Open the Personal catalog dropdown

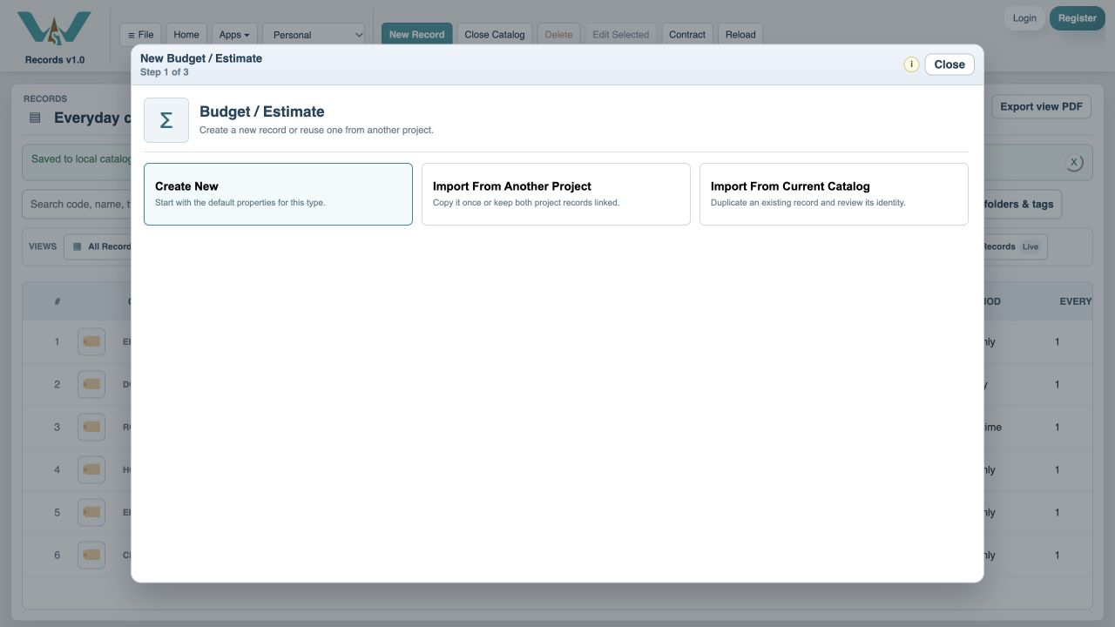click(x=314, y=35)
